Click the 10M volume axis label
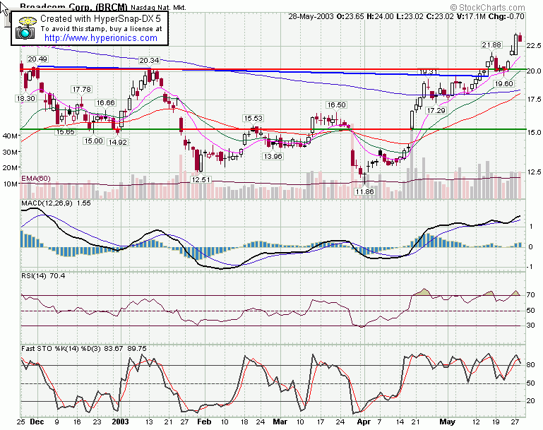Image resolution: width=543 pixels, height=430 pixels. (x=10, y=184)
